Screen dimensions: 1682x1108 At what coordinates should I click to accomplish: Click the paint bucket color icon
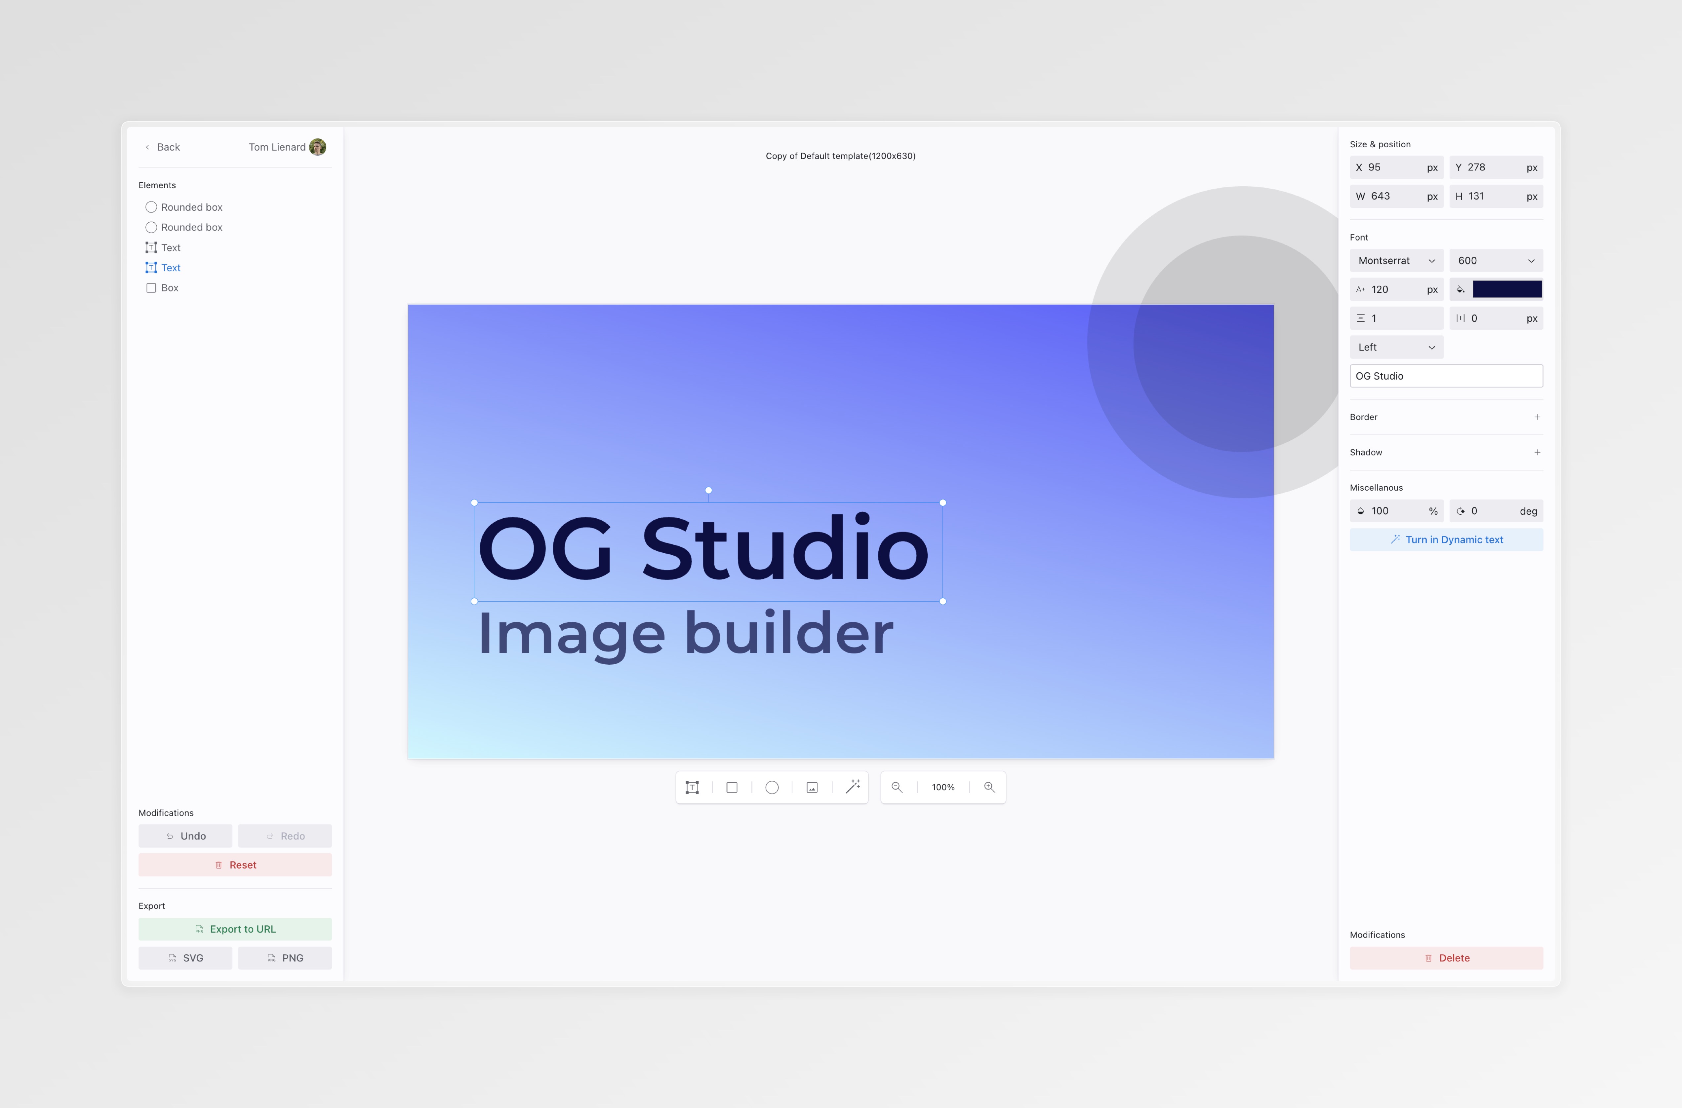[x=1461, y=290]
